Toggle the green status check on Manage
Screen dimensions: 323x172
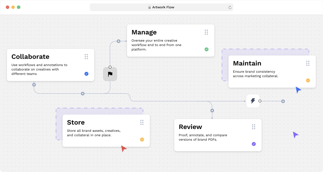207,49
